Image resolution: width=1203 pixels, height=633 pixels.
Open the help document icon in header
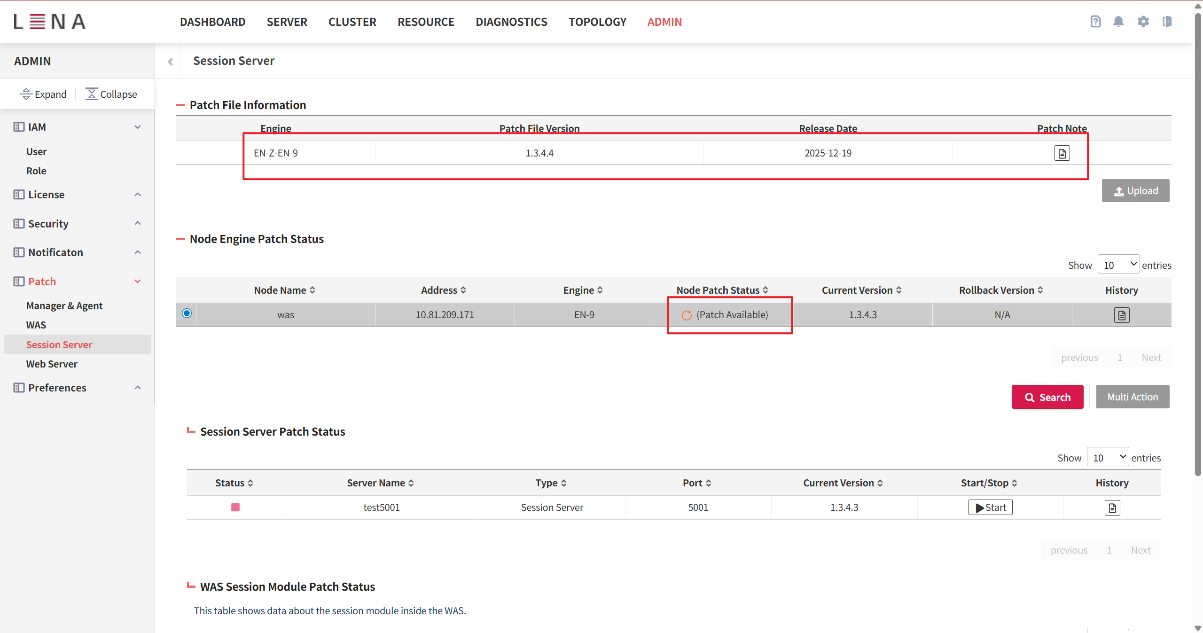coord(1095,22)
